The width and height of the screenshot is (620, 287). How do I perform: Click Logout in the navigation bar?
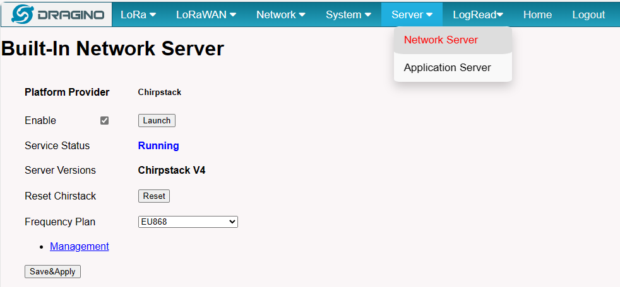tap(588, 14)
